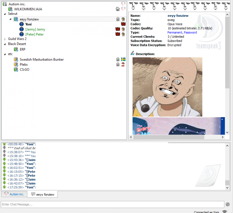Click the server icon beside Autism inc.
This screenshot has width=233, height=213.
tap(5, 4)
